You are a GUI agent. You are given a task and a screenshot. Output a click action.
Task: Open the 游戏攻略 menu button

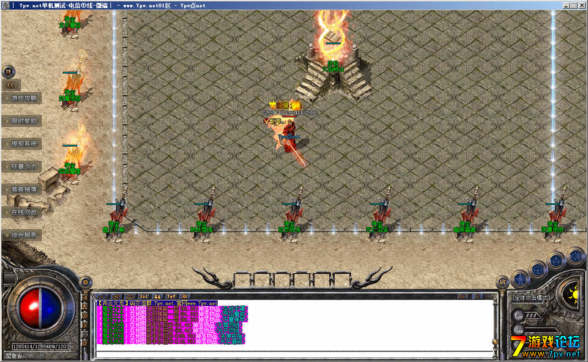click(x=21, y=98)
